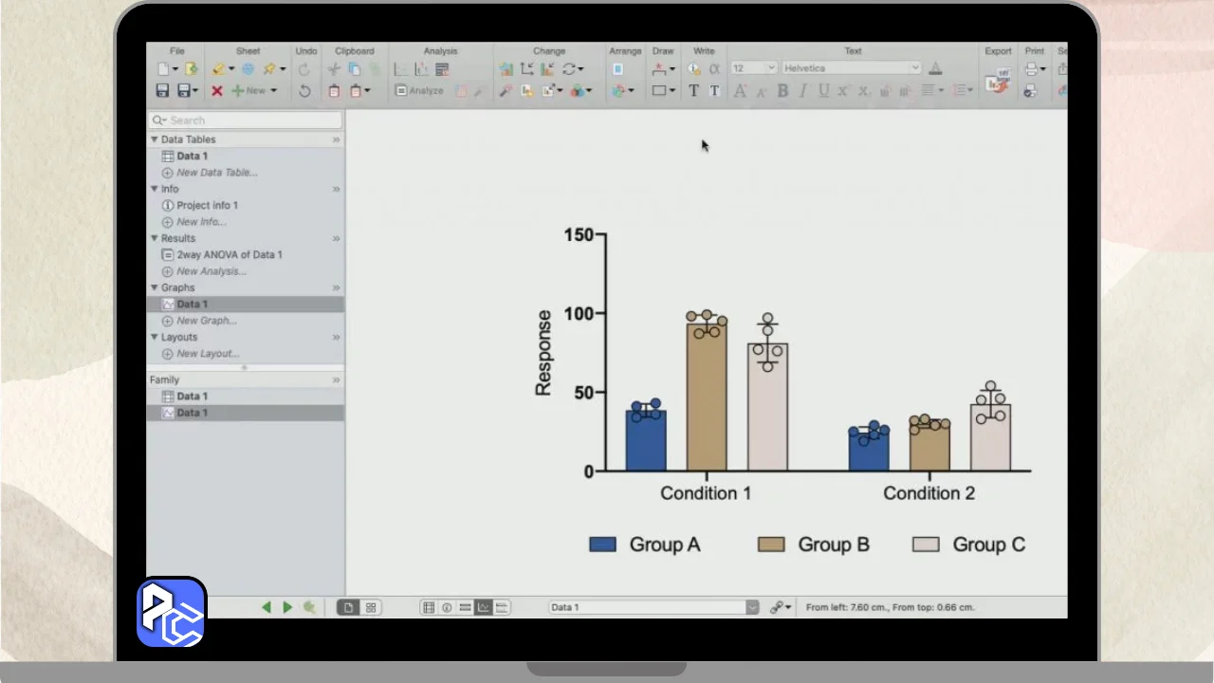Click the Undo arrow icon
1214x683 pixels.
click(x=304, y=91)
